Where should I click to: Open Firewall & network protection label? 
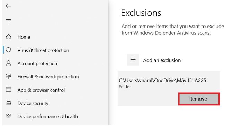tap(48, 77)
